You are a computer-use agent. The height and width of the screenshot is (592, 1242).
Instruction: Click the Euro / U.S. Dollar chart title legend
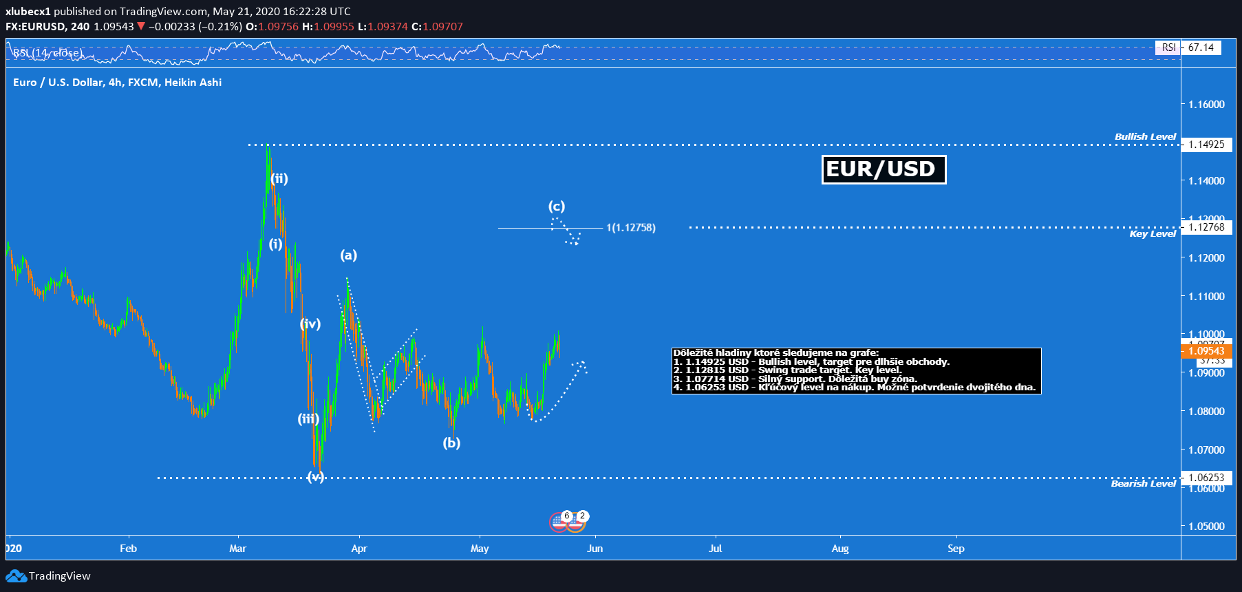(x=117, y=83)
